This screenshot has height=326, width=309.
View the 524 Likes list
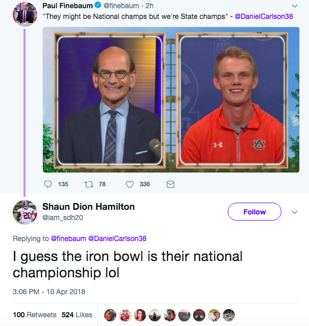(77, 315)
